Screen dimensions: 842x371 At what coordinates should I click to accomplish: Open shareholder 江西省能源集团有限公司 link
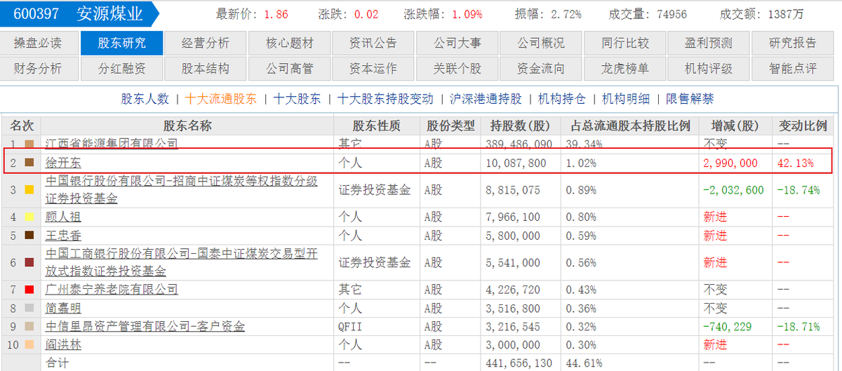(x=112, y=143)
